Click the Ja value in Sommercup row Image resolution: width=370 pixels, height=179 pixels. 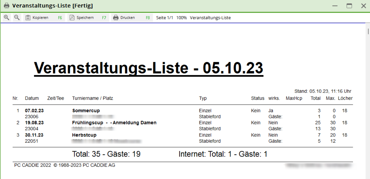point(271,111)
